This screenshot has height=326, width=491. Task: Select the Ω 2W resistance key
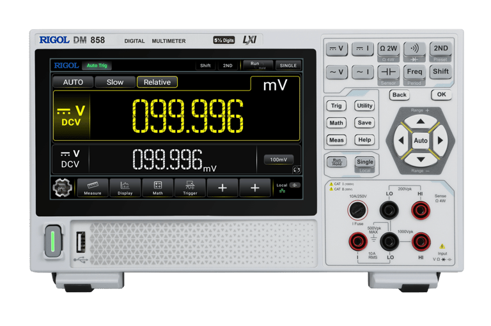[x=388, y=48]
